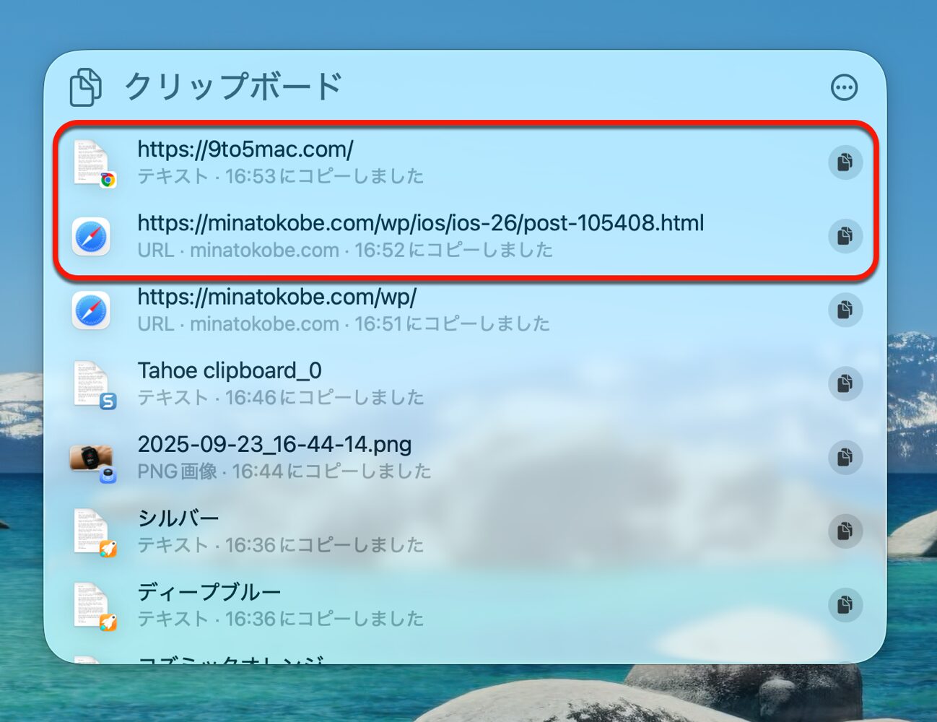
Task: Copy the post-105408.html URL entry
Action: pos(845,235)
